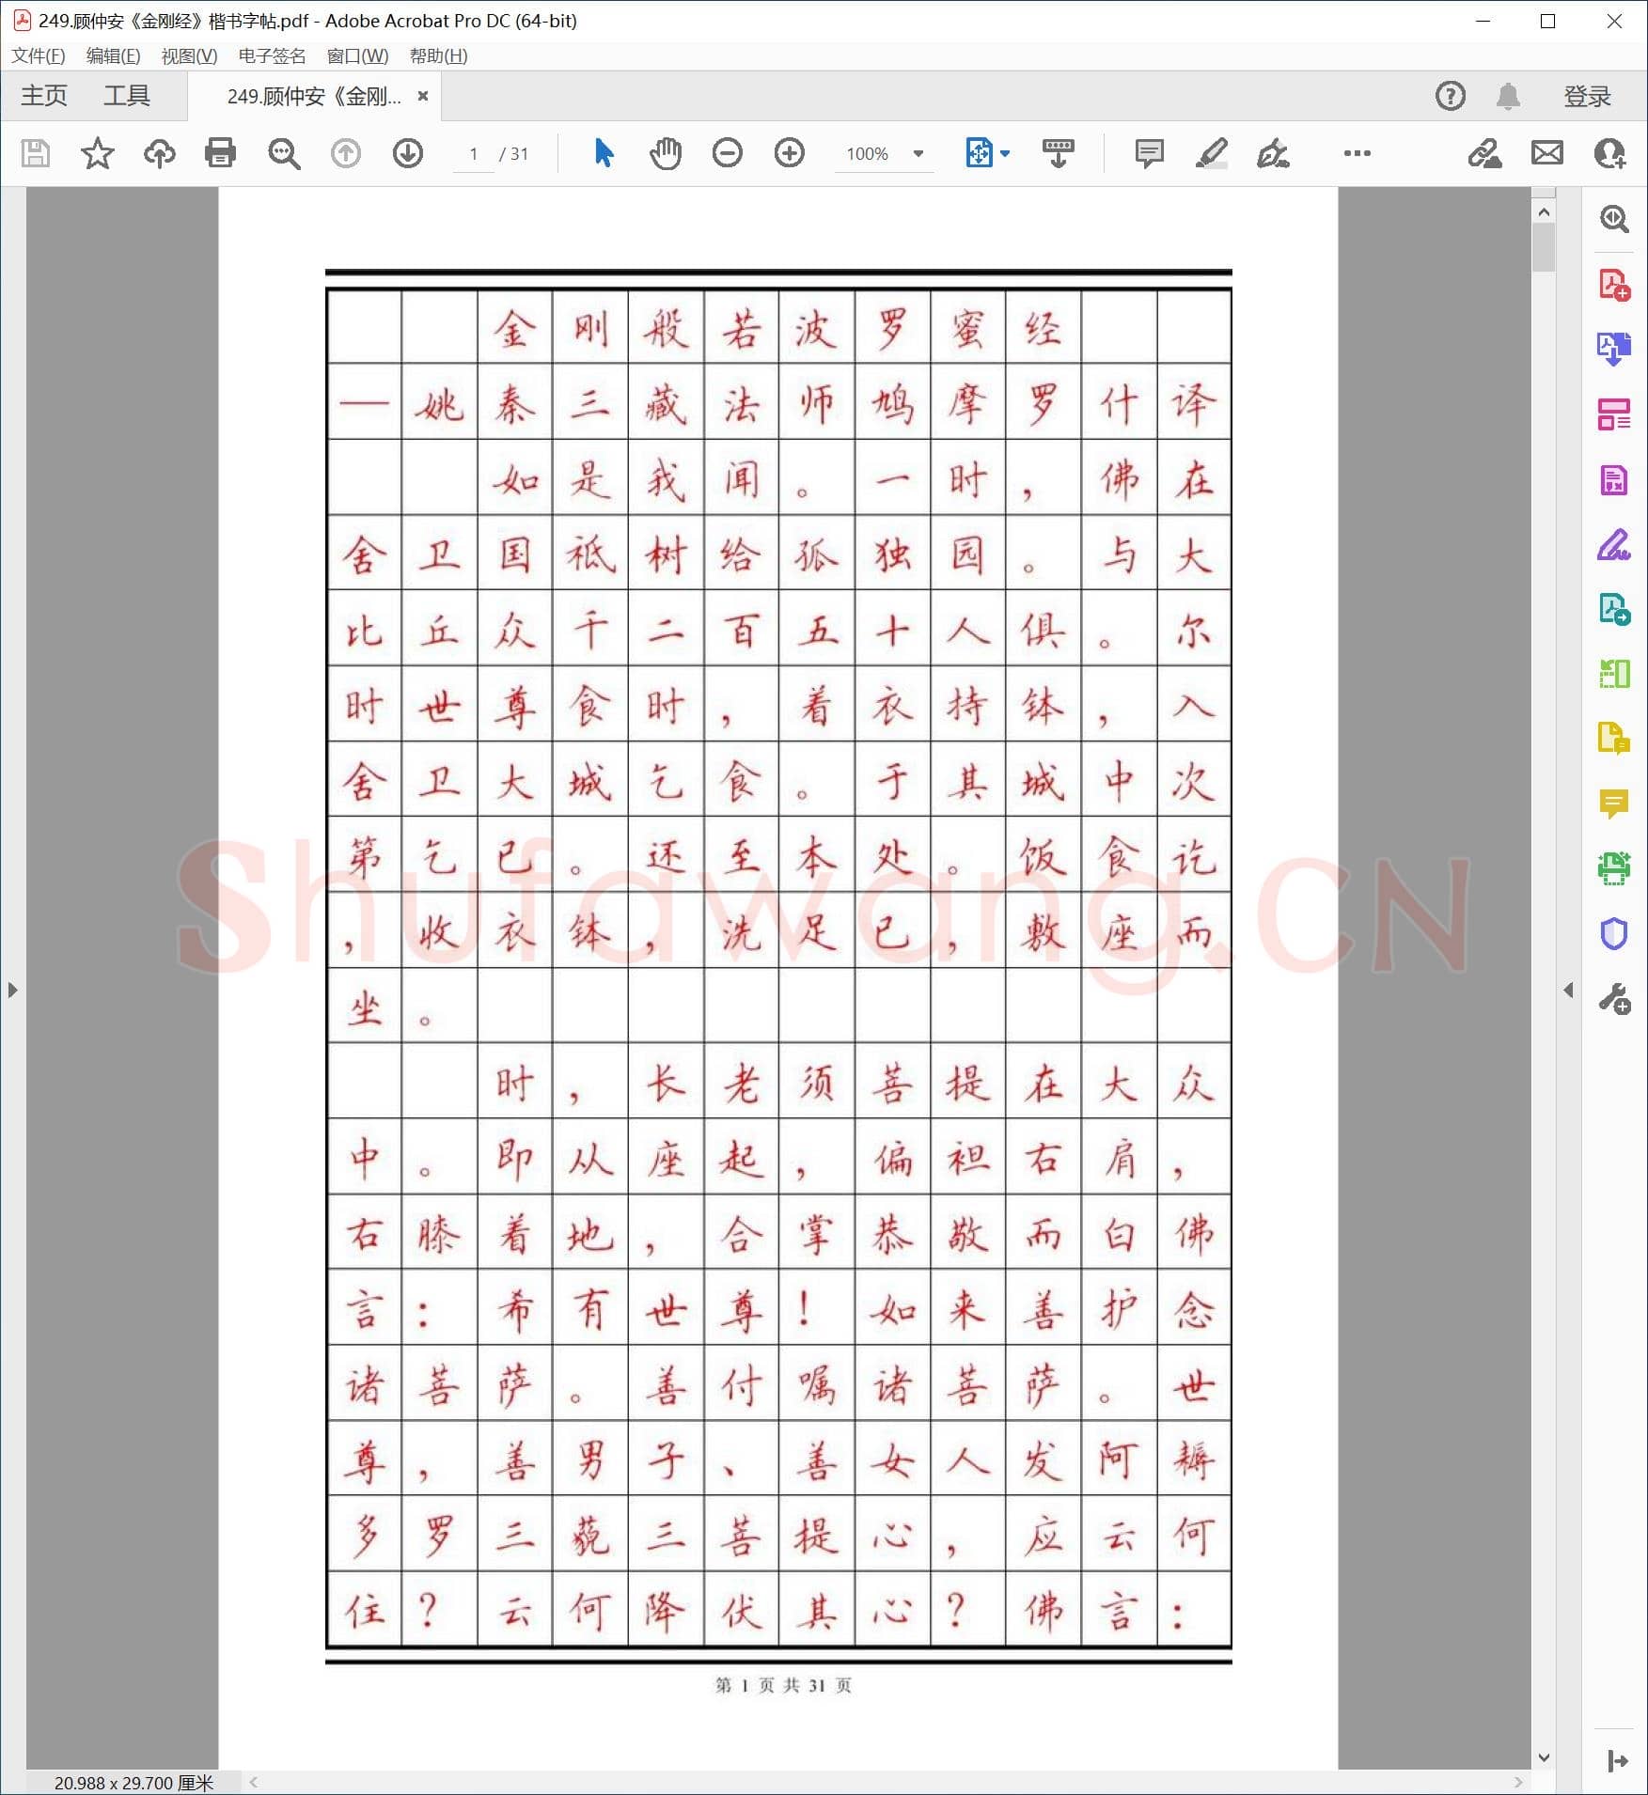Expand the page display options dropdown
1648x1795 pixels.
tap(1004, 153)
